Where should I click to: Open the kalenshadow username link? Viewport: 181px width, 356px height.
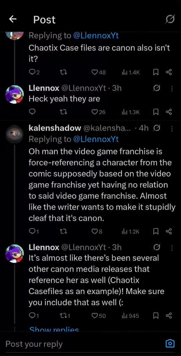(55, 128)
